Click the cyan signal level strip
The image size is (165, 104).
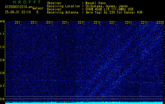point(84,103)
